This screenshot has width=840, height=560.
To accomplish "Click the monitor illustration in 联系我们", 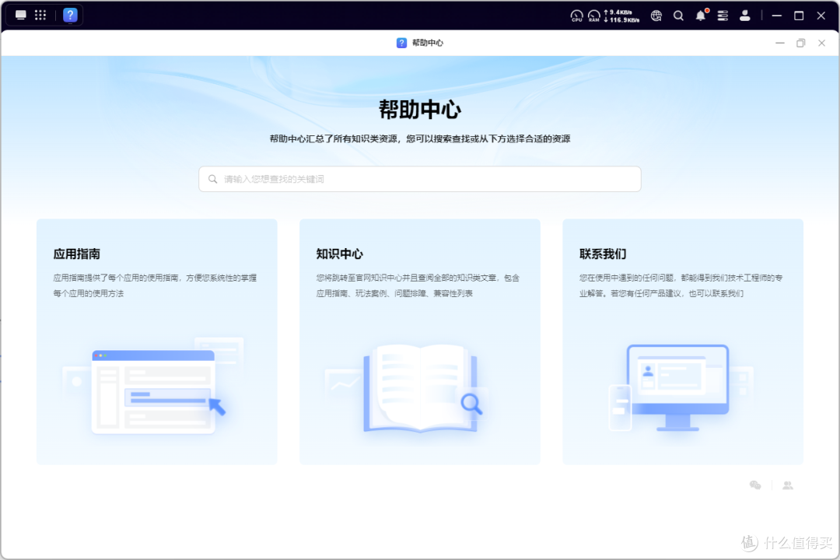I will click(x=677, y=387).
